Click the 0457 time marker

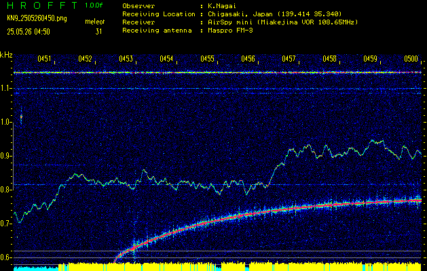click(289, 58)
